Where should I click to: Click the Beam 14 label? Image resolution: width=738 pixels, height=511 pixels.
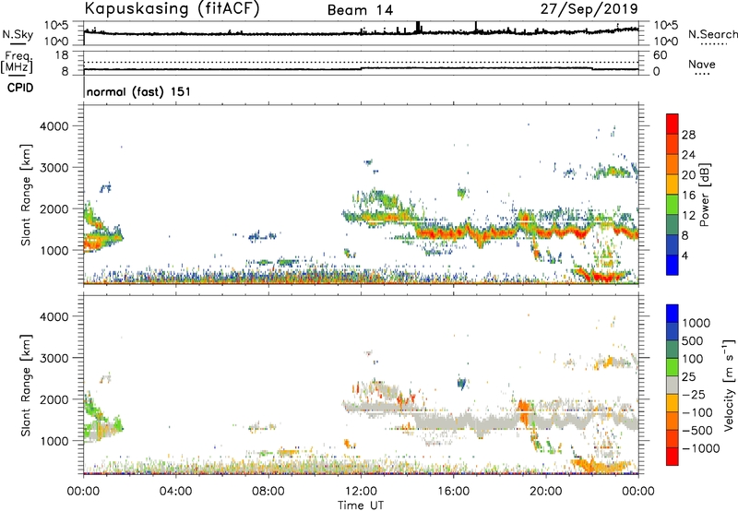pos(360,10)
